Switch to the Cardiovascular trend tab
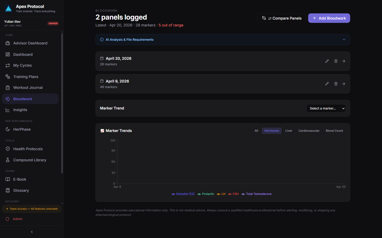 (x=309, y=131)
